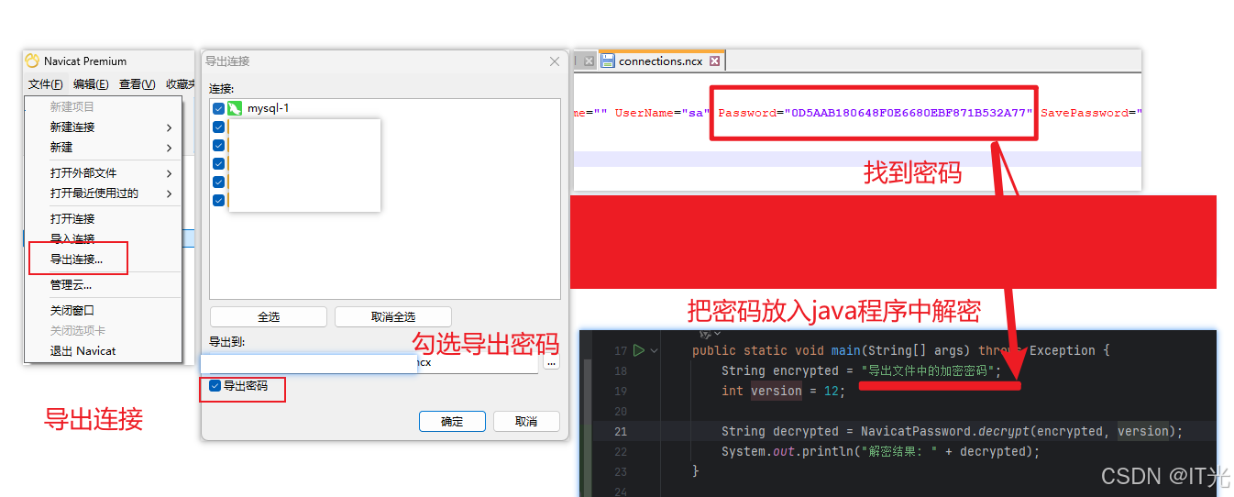1234x497 pixels.
Task: Cancel the dialog with 取消 button
Action: click(526, 422)
